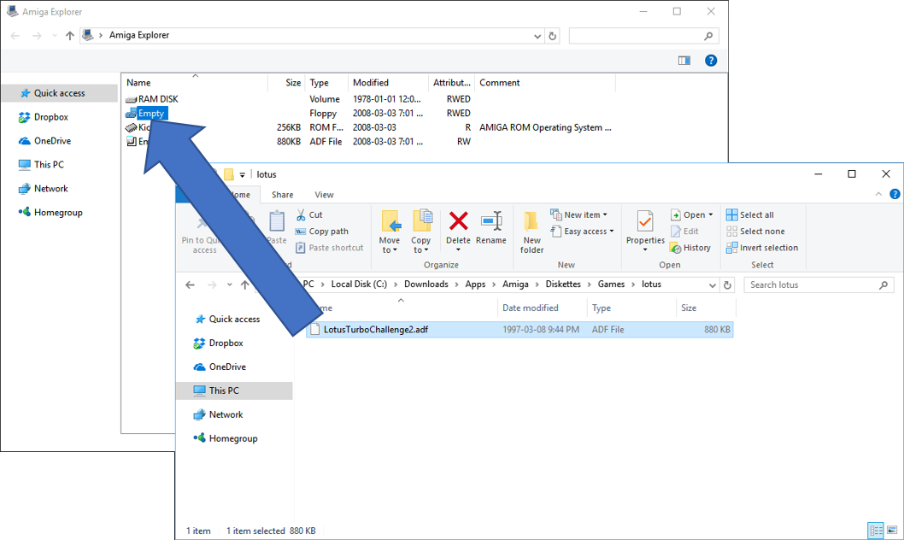Image resolution: width=904 pixels, height=540 pixels.
Task: Open recent locations dropdown in lotus window
Action: pyautogui.click(x=230, y=285)
